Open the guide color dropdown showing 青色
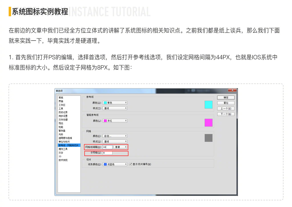The height and width of the screenshot is (207, 292). click(x=115, y=103)
